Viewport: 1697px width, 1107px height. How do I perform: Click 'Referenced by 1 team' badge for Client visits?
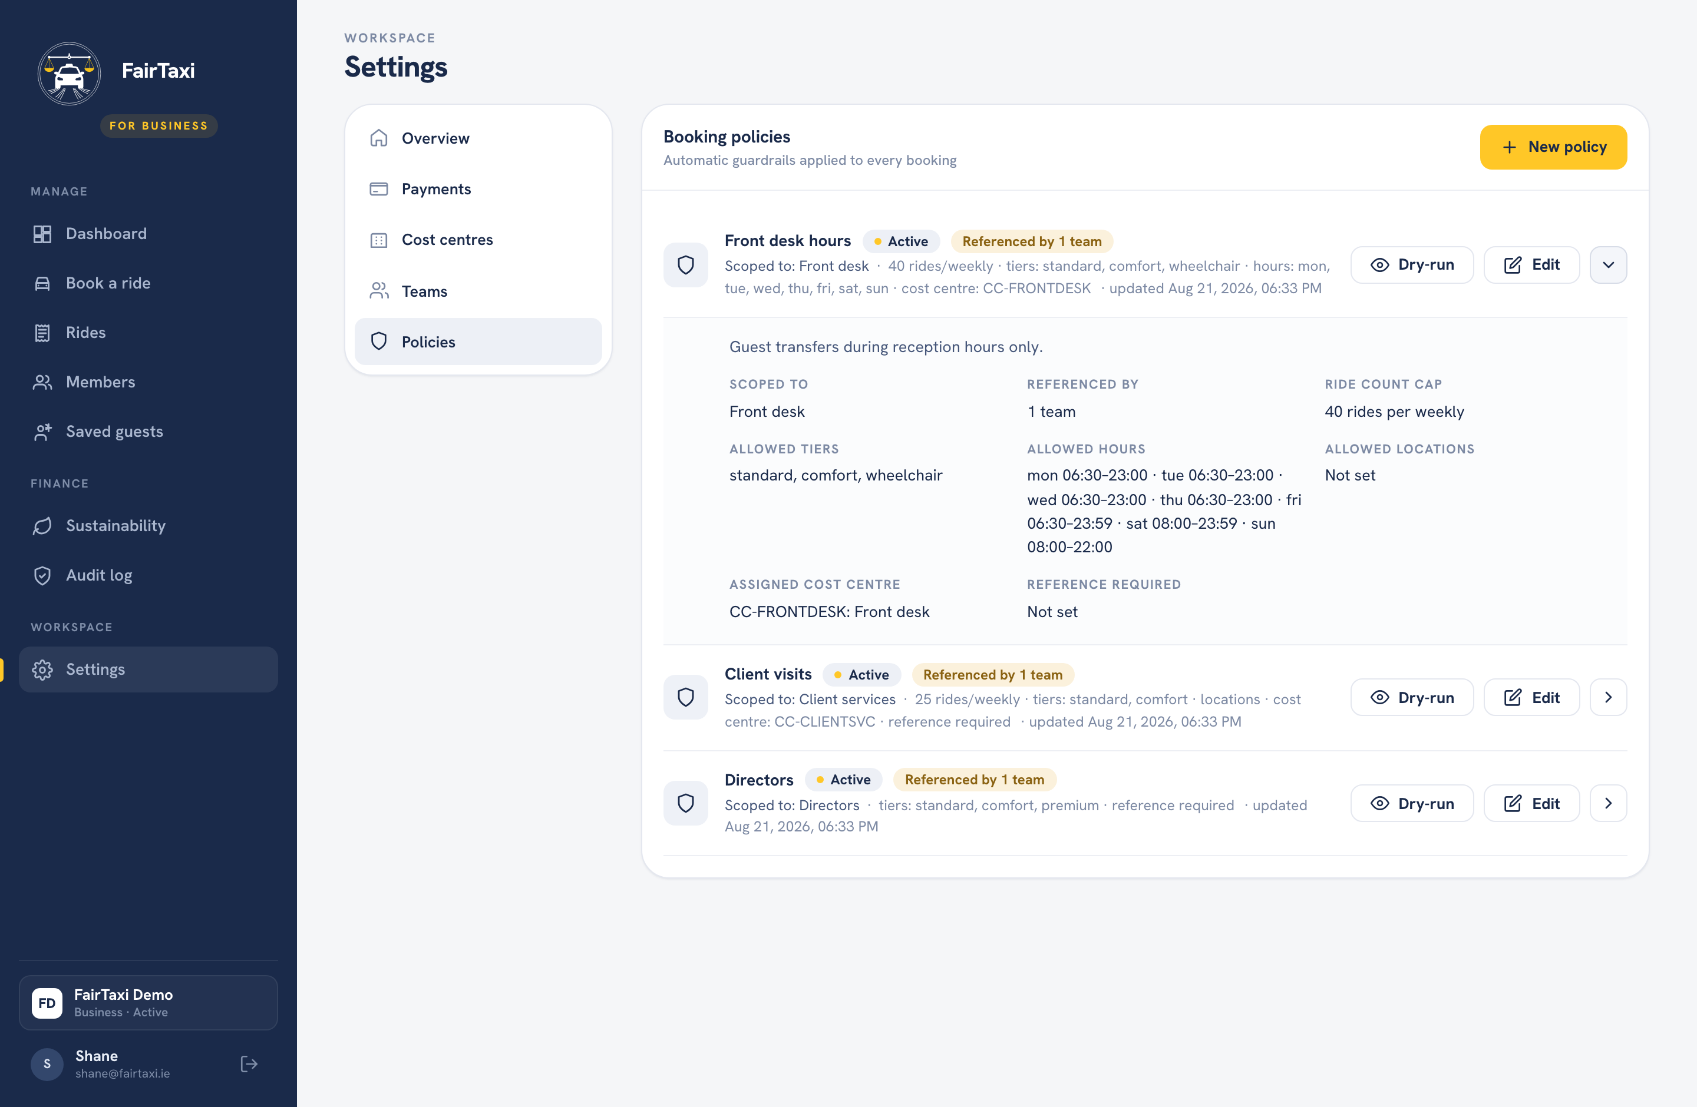coord(992,675)
